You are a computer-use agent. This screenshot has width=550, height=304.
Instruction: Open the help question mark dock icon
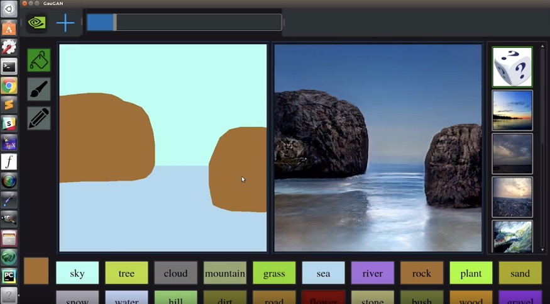[9, 295]
